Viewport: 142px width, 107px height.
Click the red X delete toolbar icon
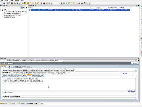(x=47, y=3)
